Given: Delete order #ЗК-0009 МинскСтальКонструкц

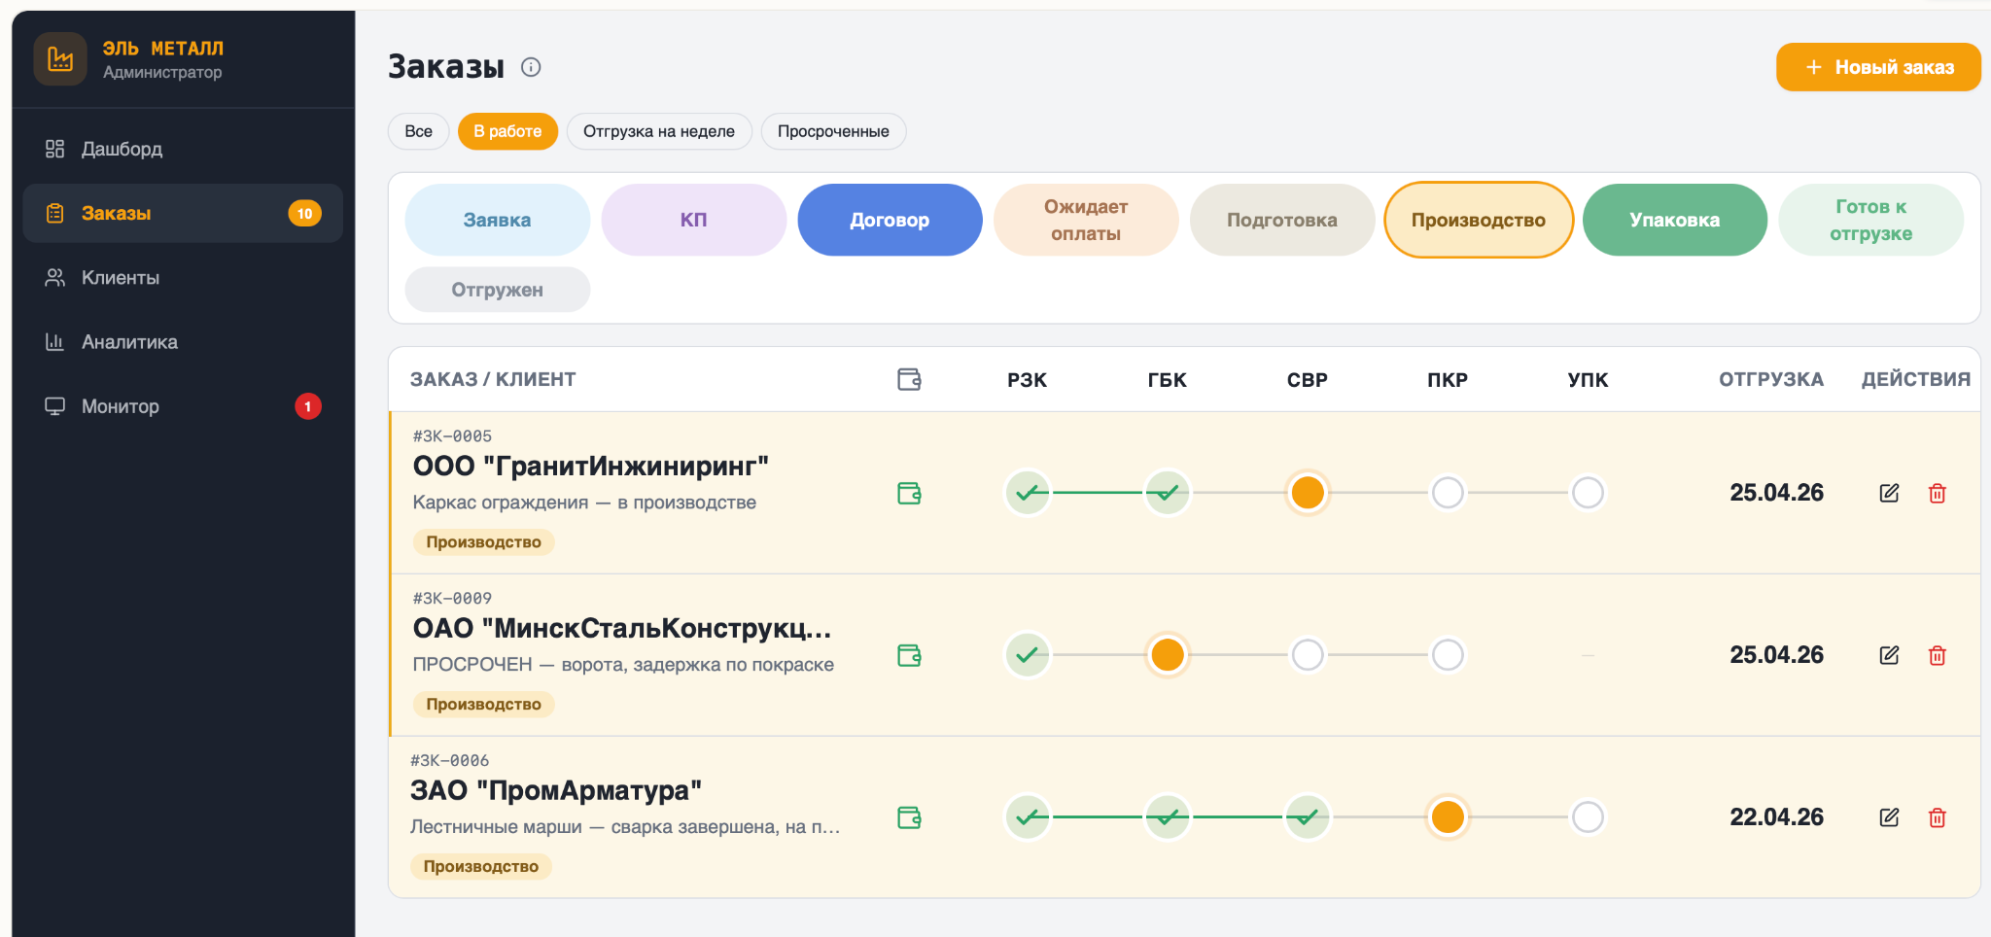Looking at the screenshot, I should pyautogui.click(x=1938, y=655).
